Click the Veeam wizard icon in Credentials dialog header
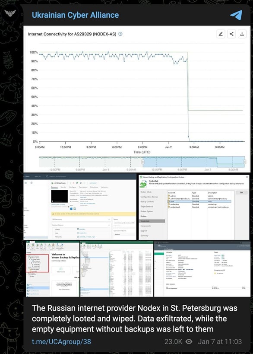253x354 pixels. click(x=143, y=184)
